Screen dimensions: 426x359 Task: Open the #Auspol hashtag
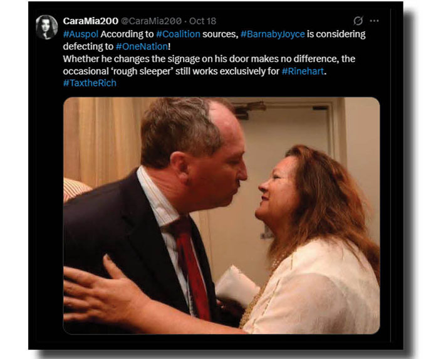point(81,34)
